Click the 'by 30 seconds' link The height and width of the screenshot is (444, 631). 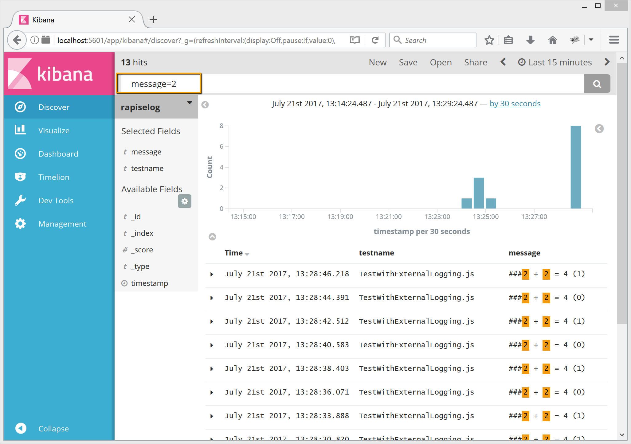coord(515,104)
